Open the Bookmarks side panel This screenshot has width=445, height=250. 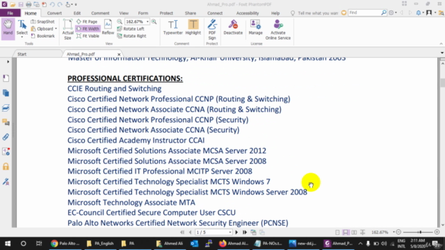coord(6,78)
